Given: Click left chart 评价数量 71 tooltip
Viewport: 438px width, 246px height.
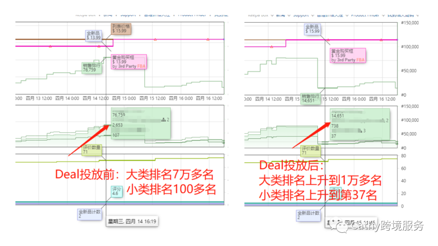Looking at the screenshot, I should click(x=92, y=150).
